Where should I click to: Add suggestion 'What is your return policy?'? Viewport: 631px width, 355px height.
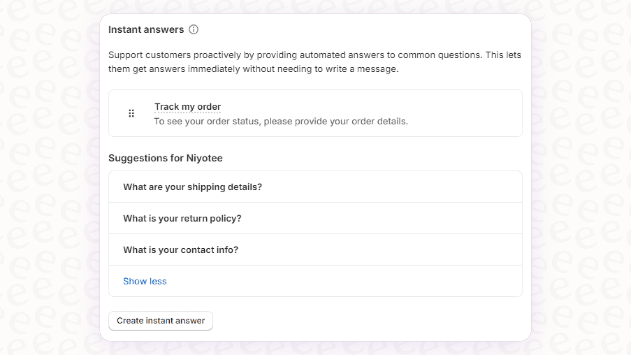pyautogui.click(x=182, y=218)
